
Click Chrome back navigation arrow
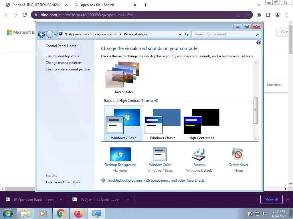tap(6, 15)
